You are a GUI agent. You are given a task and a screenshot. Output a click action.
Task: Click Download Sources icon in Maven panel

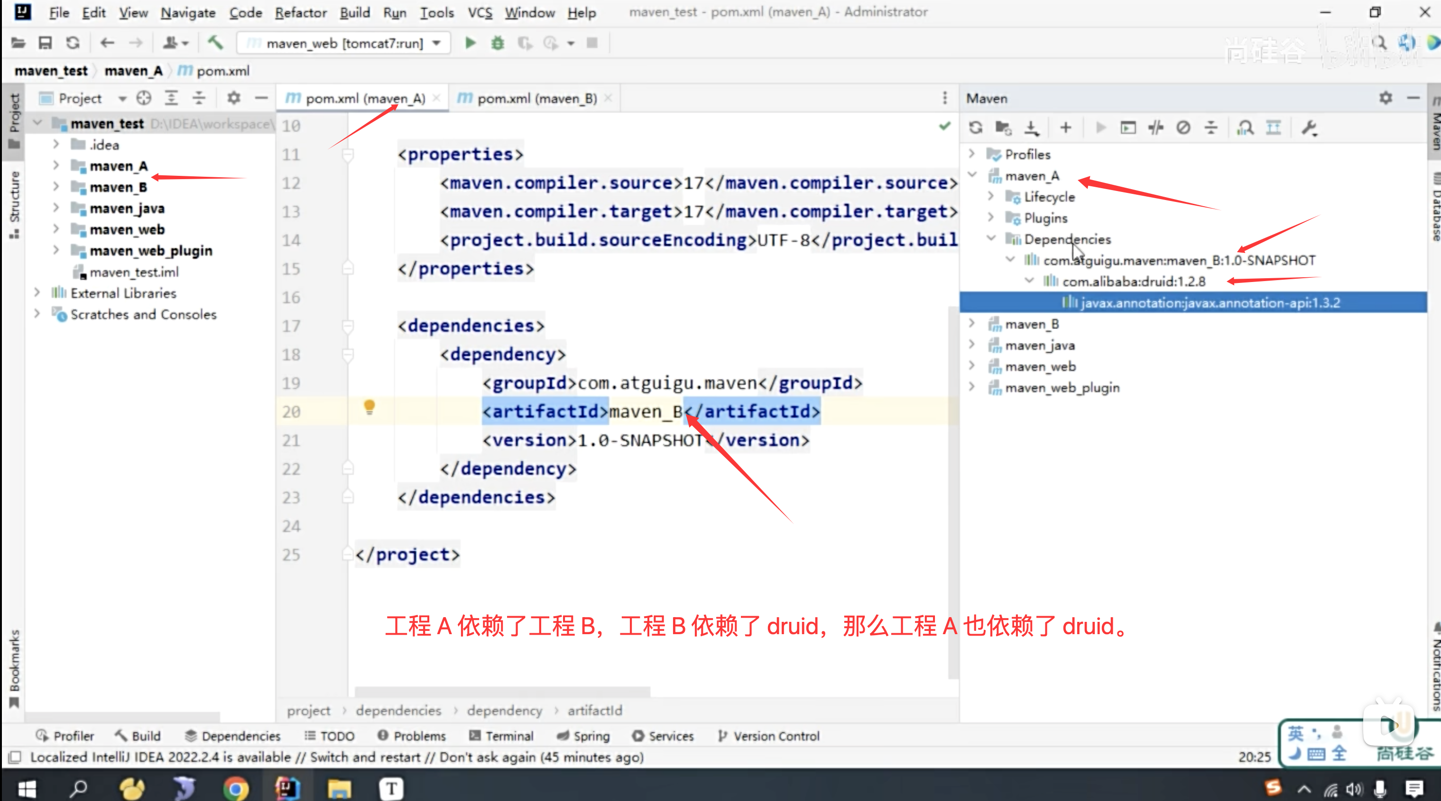coord(1032,128)
